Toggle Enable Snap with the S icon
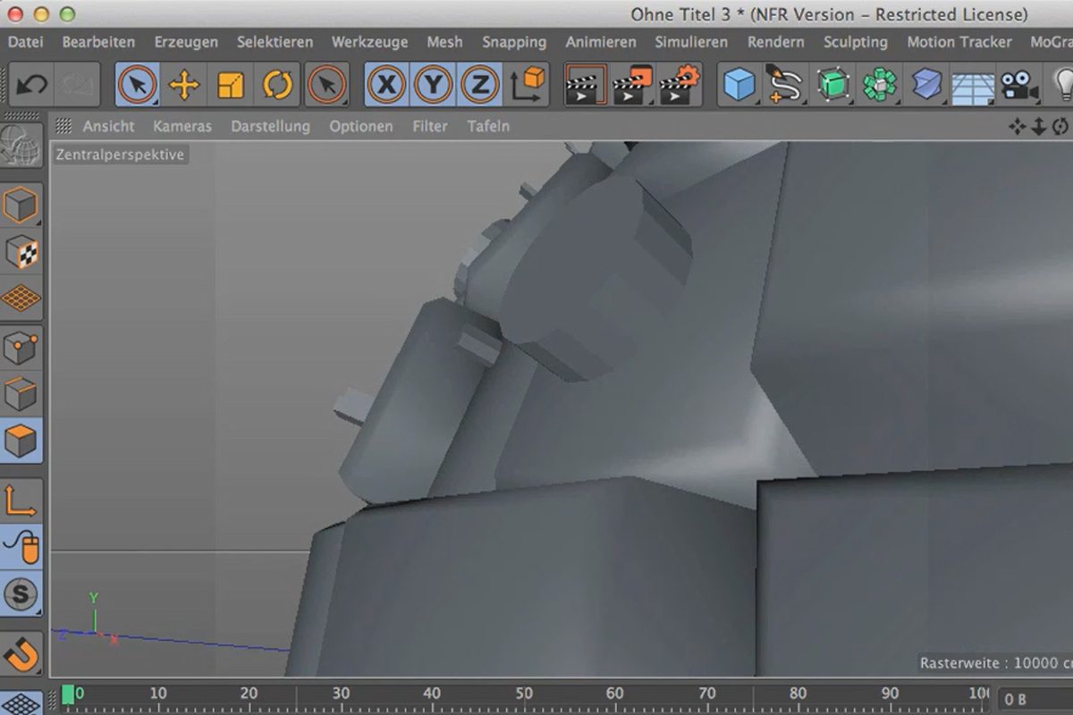 21,593
